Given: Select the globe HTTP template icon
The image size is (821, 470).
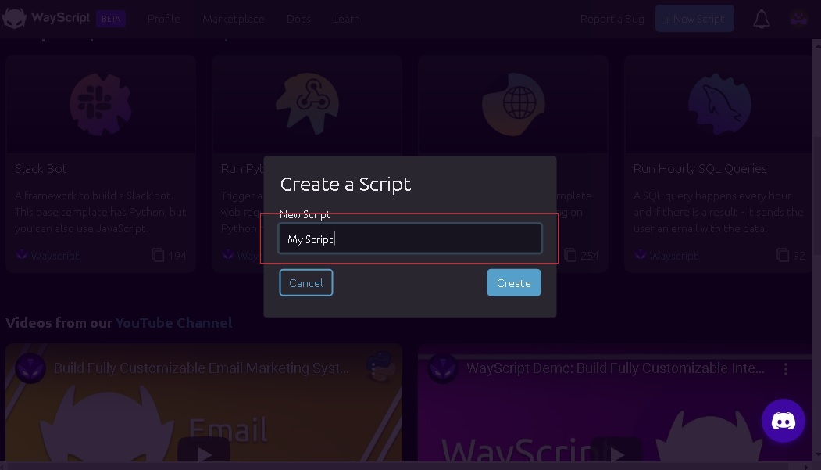Looking at the screenshot, I should click(x=514, y=104).
